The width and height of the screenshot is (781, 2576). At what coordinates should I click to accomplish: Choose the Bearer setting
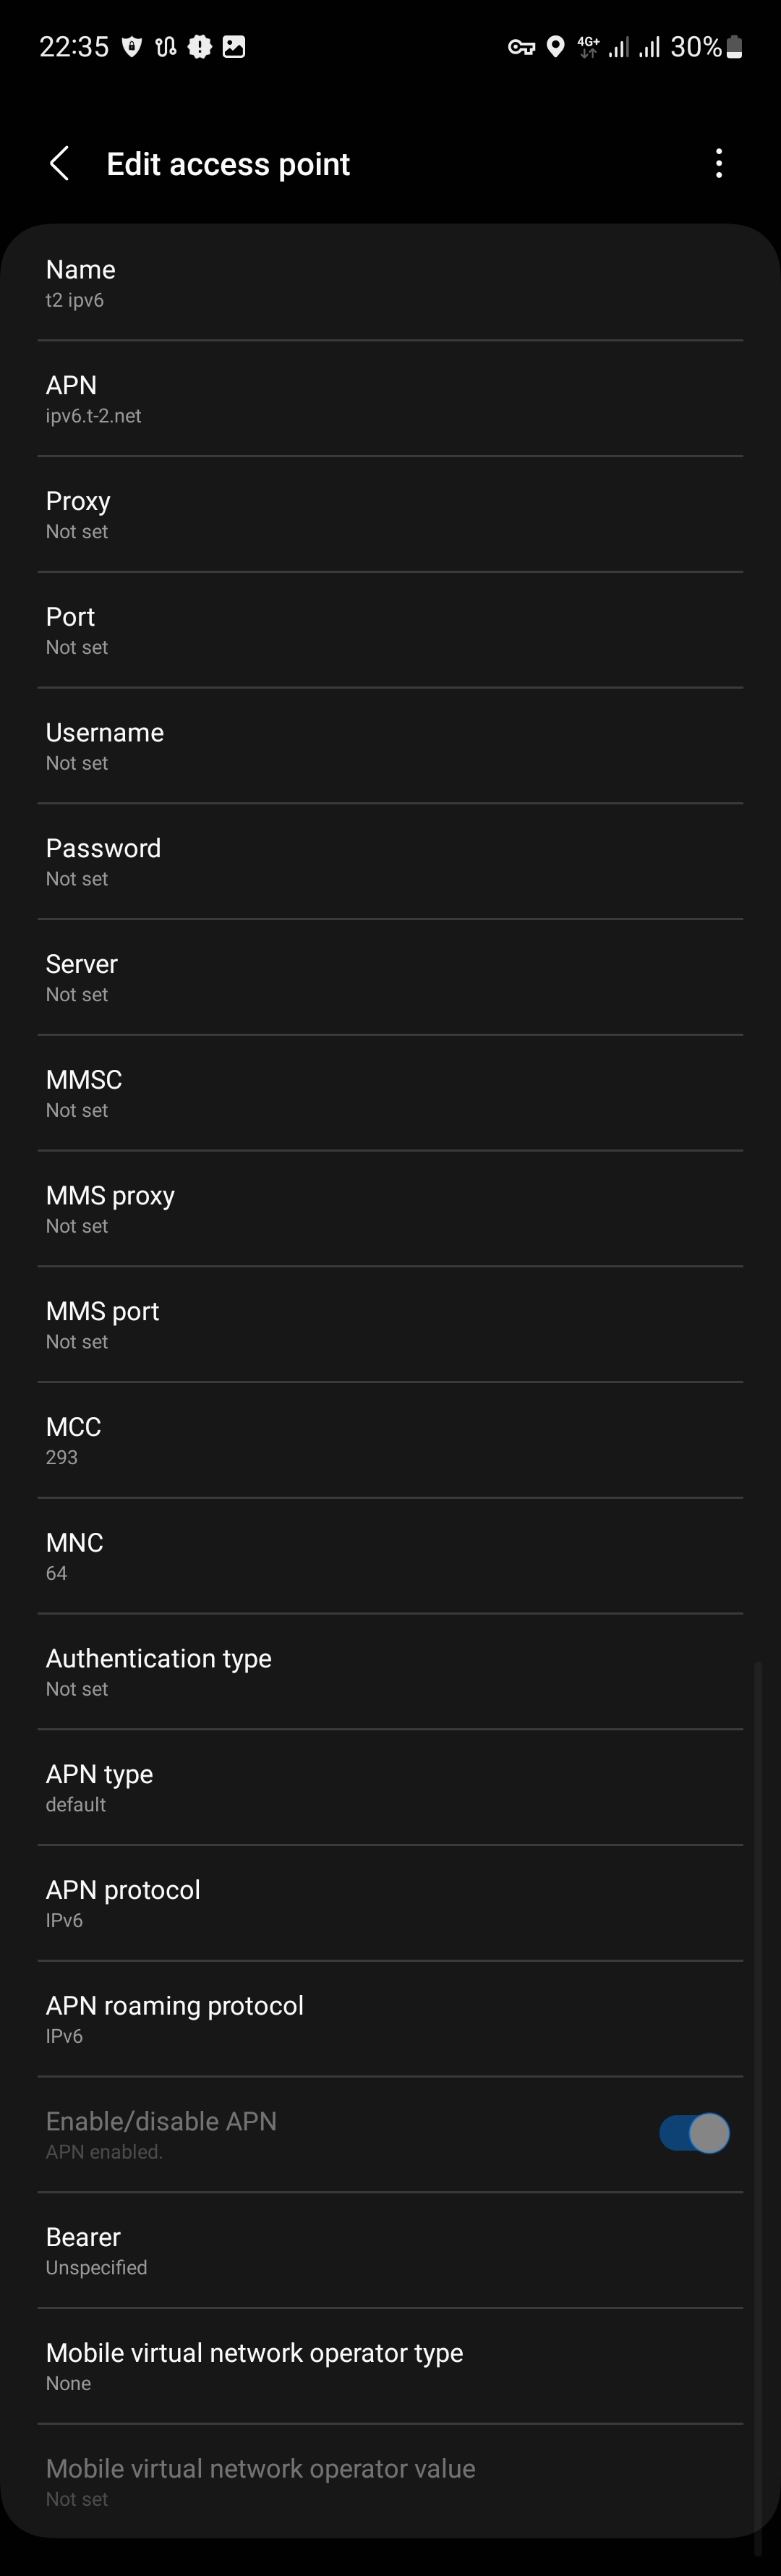[x=390, y=2250]
